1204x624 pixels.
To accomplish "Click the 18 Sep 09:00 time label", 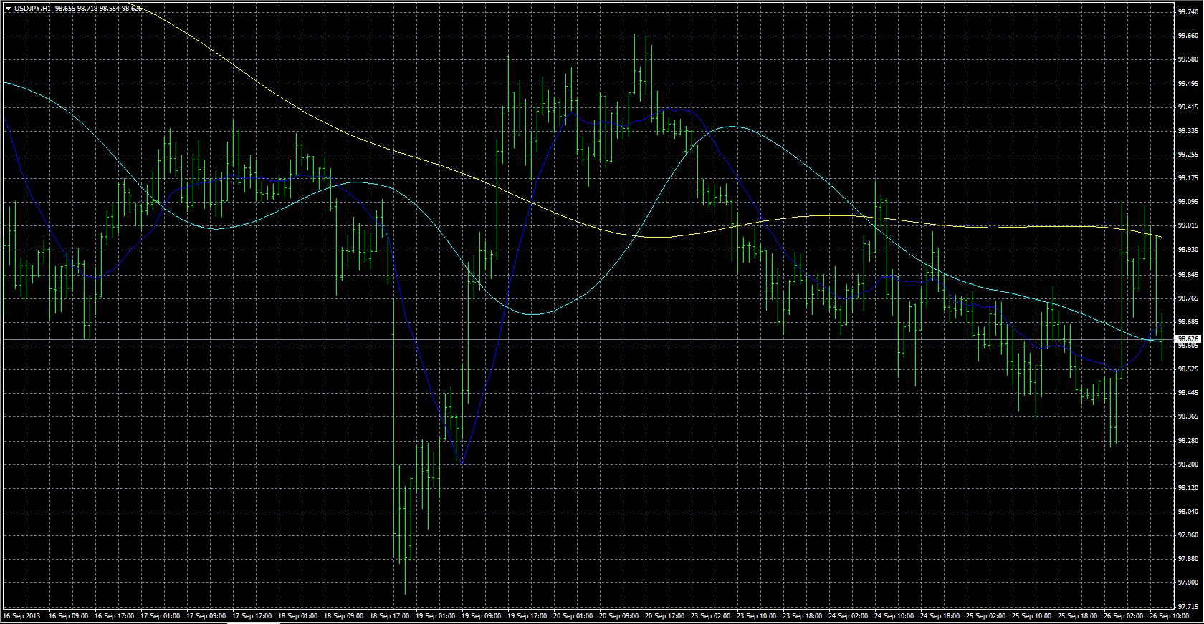I will [343, 615].
